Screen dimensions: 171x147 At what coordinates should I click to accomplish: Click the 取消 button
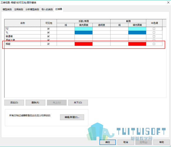126,142
